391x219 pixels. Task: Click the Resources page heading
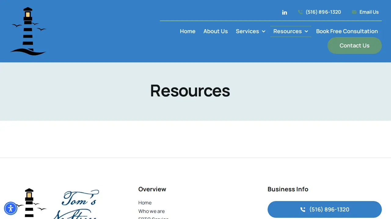[x=190, y=91]
